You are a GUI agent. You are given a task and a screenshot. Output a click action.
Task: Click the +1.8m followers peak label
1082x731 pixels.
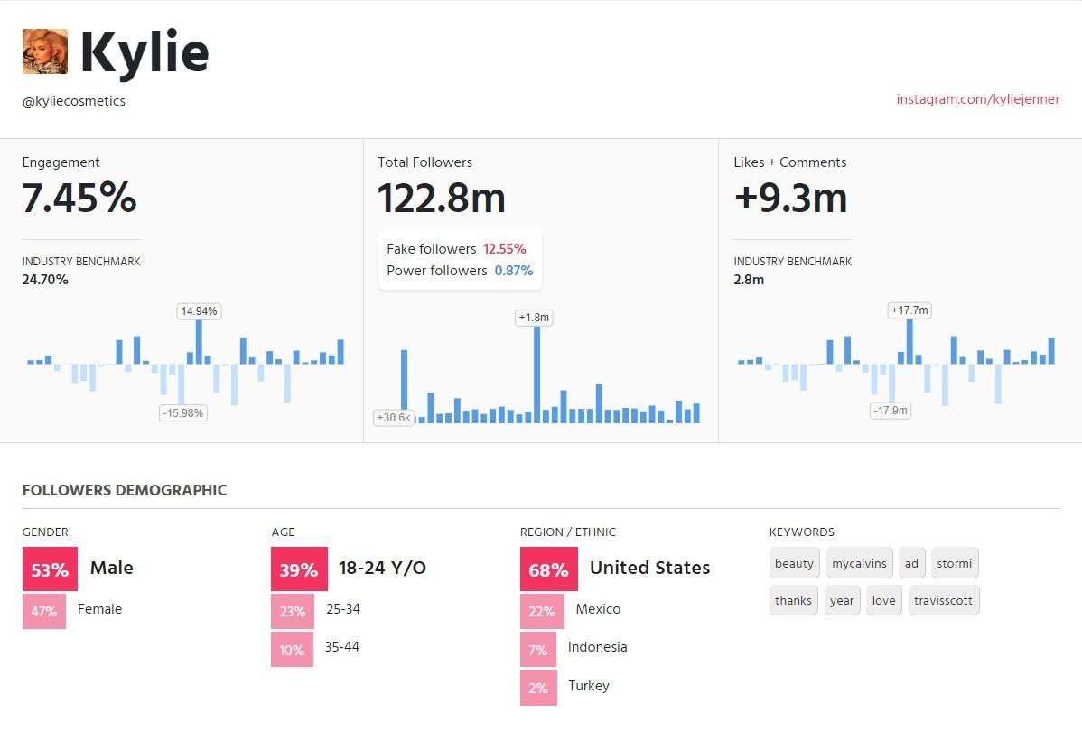click(534, 318)
